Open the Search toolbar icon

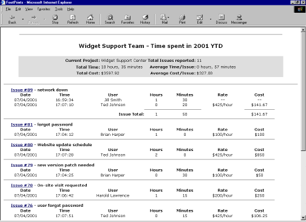coord(110,19)
